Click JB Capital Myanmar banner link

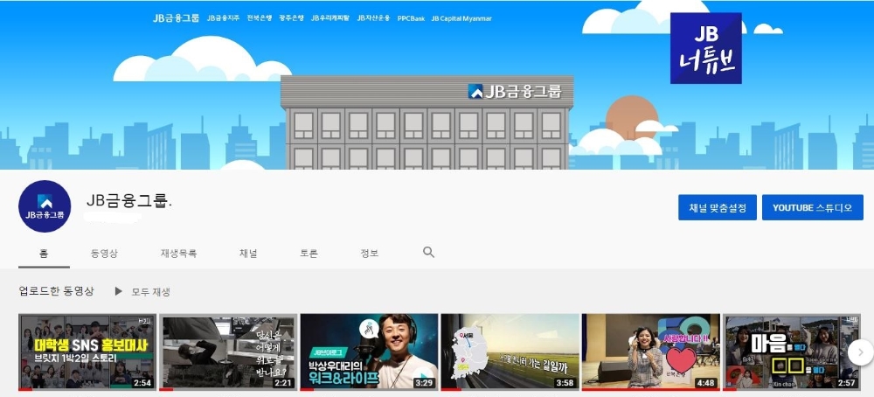461,18
